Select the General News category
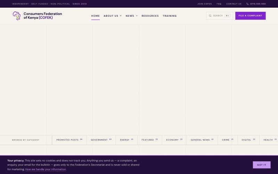Screen dimensions: 278x174 (x=202, y=140)
